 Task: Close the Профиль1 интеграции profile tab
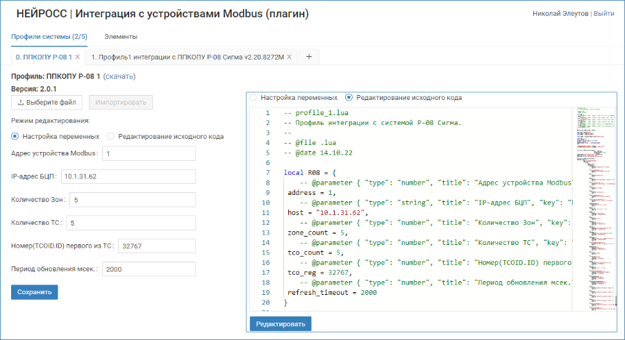tap(290, 57)
